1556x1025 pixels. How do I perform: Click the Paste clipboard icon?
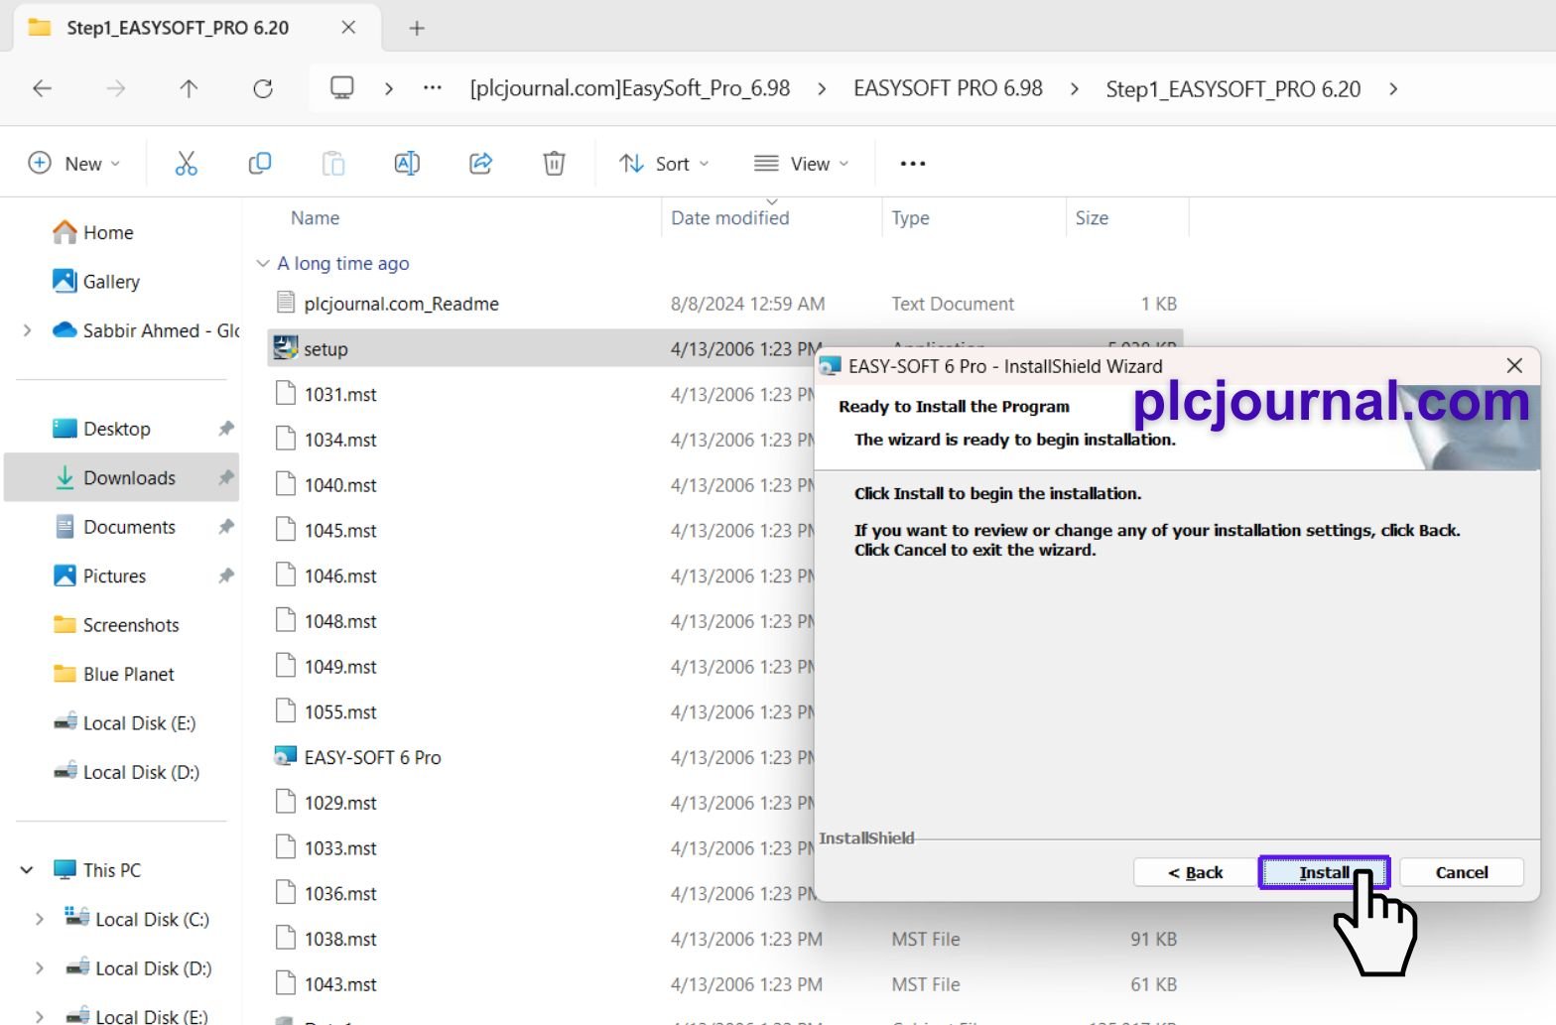(x=333, y=164)
